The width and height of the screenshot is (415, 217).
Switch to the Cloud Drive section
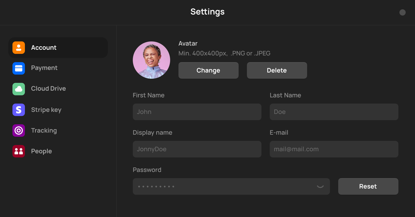pos(49,89)
